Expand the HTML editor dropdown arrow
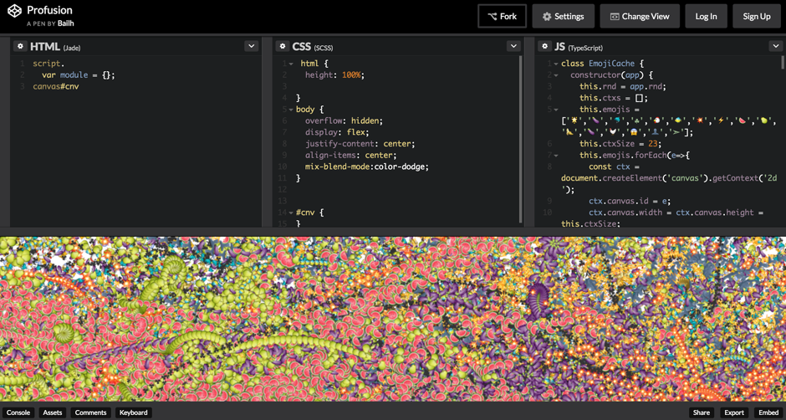 pyautogui.click(x=251, y=47)
